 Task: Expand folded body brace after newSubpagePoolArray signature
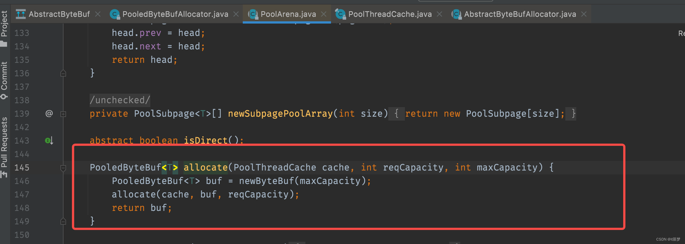396,114
